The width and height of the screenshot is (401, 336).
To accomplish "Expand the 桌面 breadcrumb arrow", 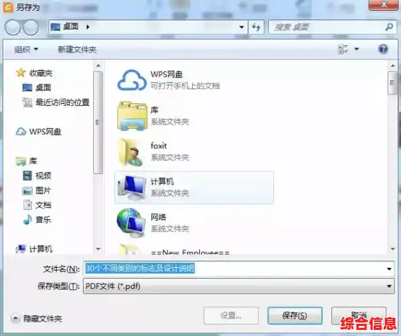I will [x=88, y=26].
